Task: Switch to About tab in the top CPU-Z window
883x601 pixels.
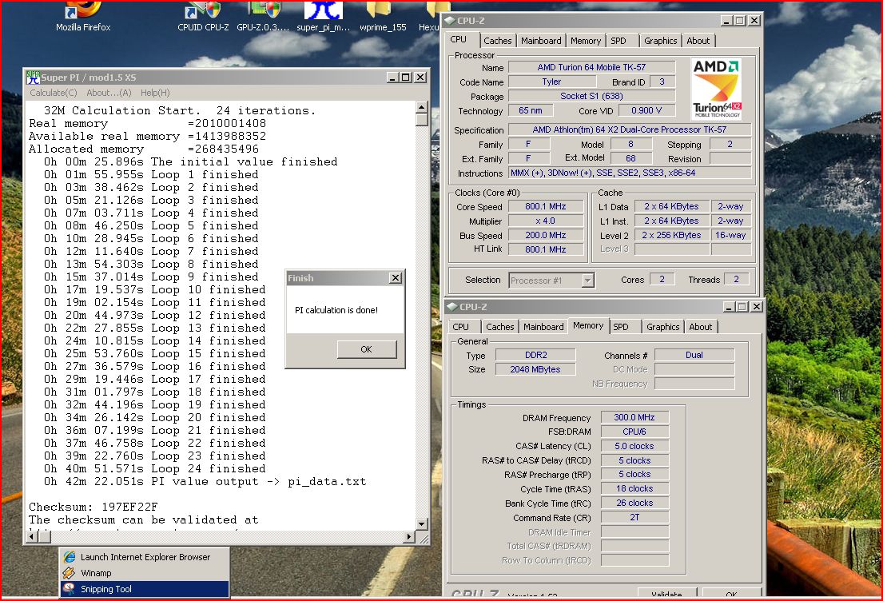Action: (x=698, y=41)
